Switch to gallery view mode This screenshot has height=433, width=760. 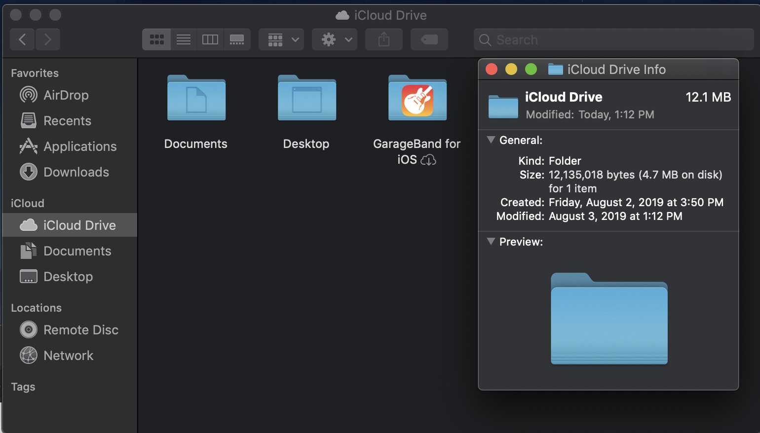(x=237, y=39)
